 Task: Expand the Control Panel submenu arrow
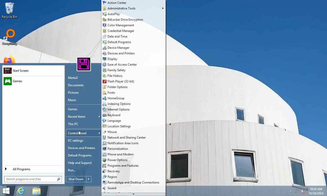point(99,133)
